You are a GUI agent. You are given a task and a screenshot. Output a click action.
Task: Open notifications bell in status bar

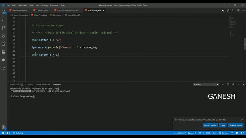click(242, 133)
